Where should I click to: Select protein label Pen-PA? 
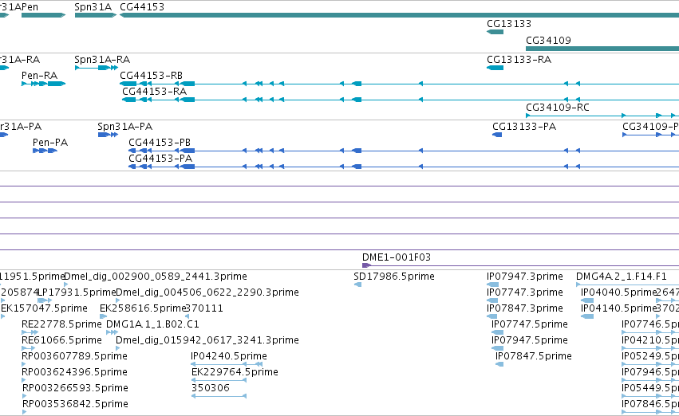click(x=50, y=143)
